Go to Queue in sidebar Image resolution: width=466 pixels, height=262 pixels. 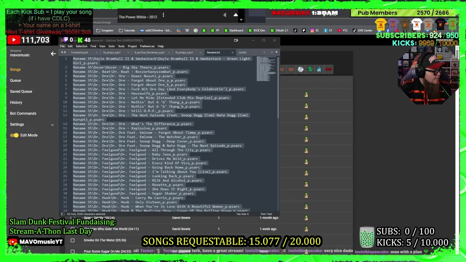[x=15, y=80]
